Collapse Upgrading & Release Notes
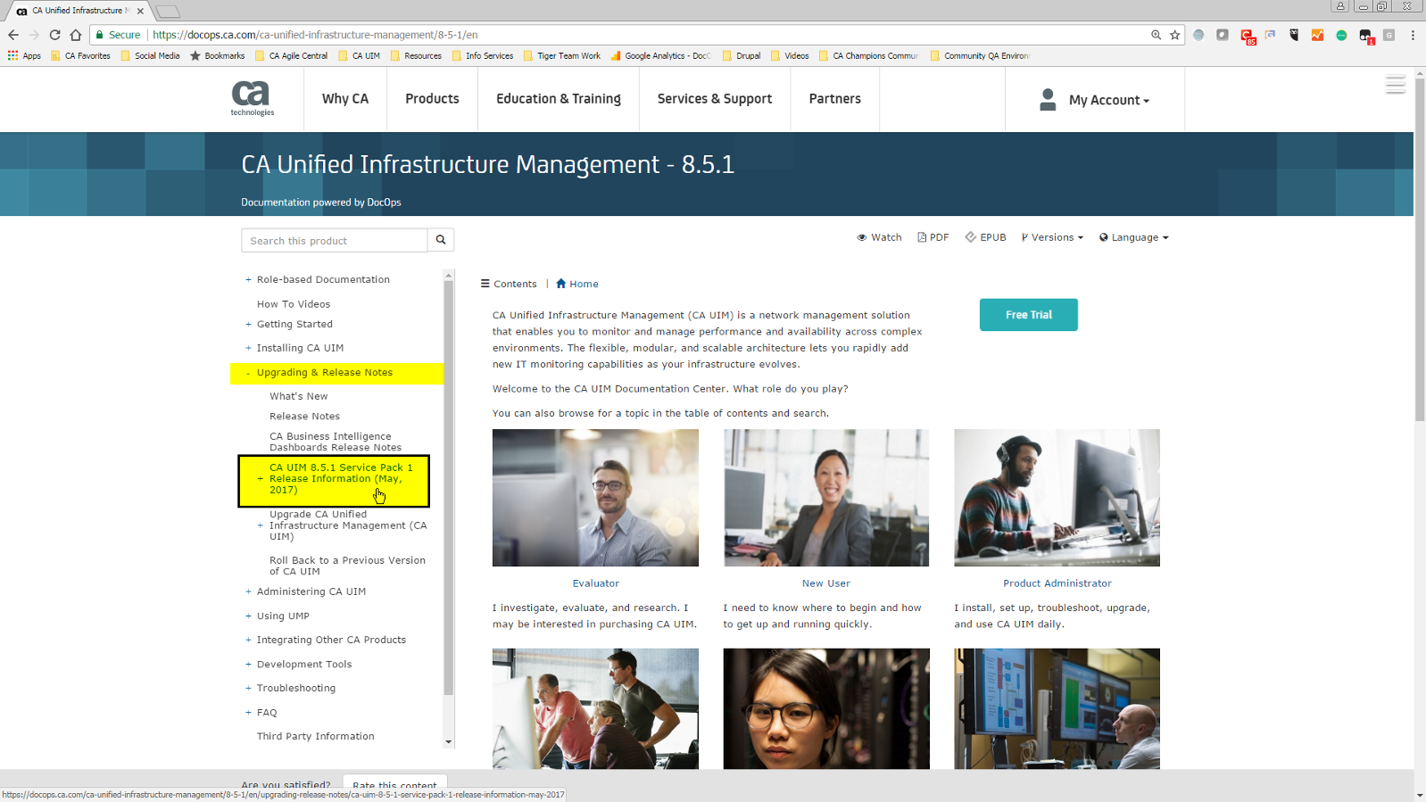Image resolution: width=1426 pixels, height=802 pixels. tap(248, 373)
